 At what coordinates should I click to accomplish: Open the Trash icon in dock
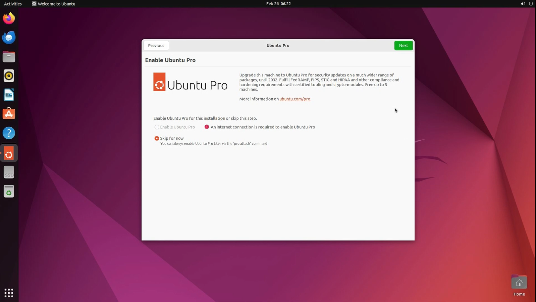[x=9, y=191]
